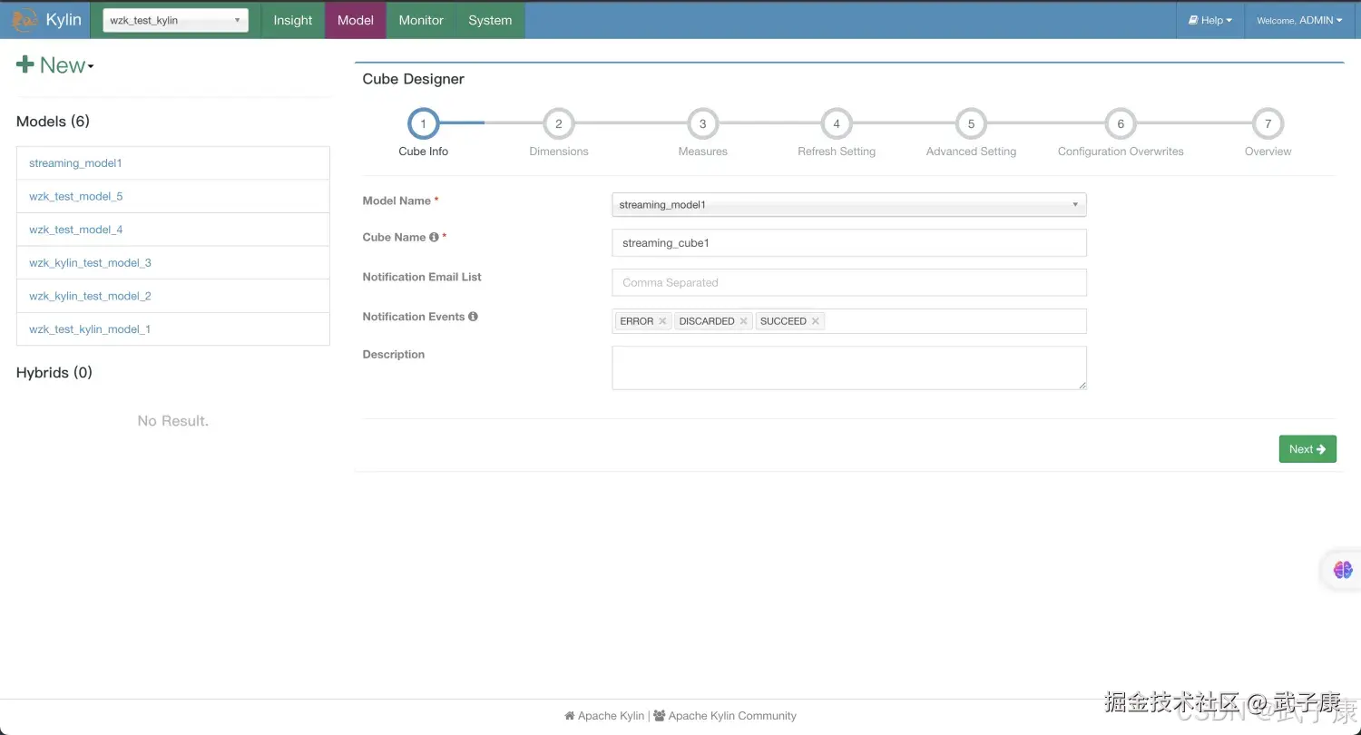Click the Models (6) heading
This screenshot has height=735, width=1361.
(53, 122)
